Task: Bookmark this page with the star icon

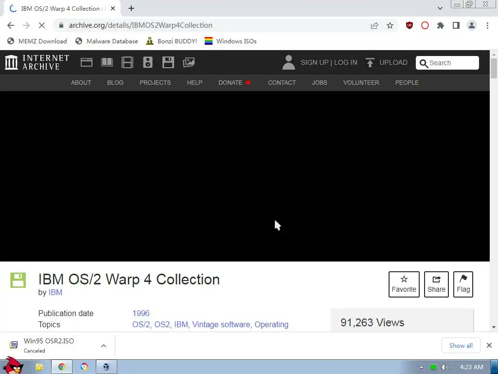Action: (390, 25)
